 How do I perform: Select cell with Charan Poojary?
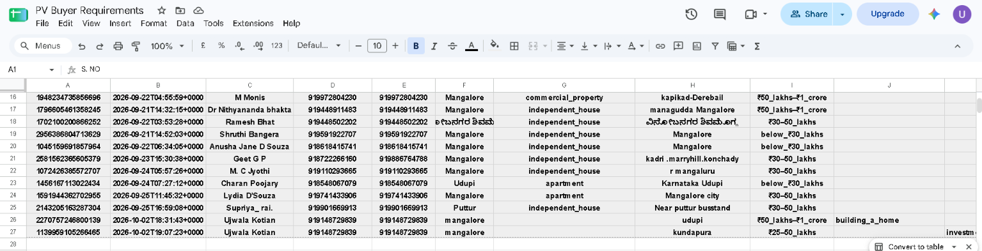249,183
